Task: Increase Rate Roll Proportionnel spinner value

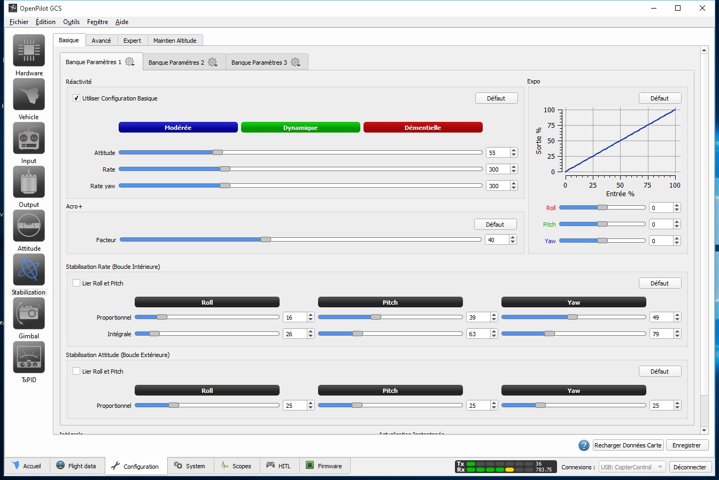Action: (x=311, y=315)
